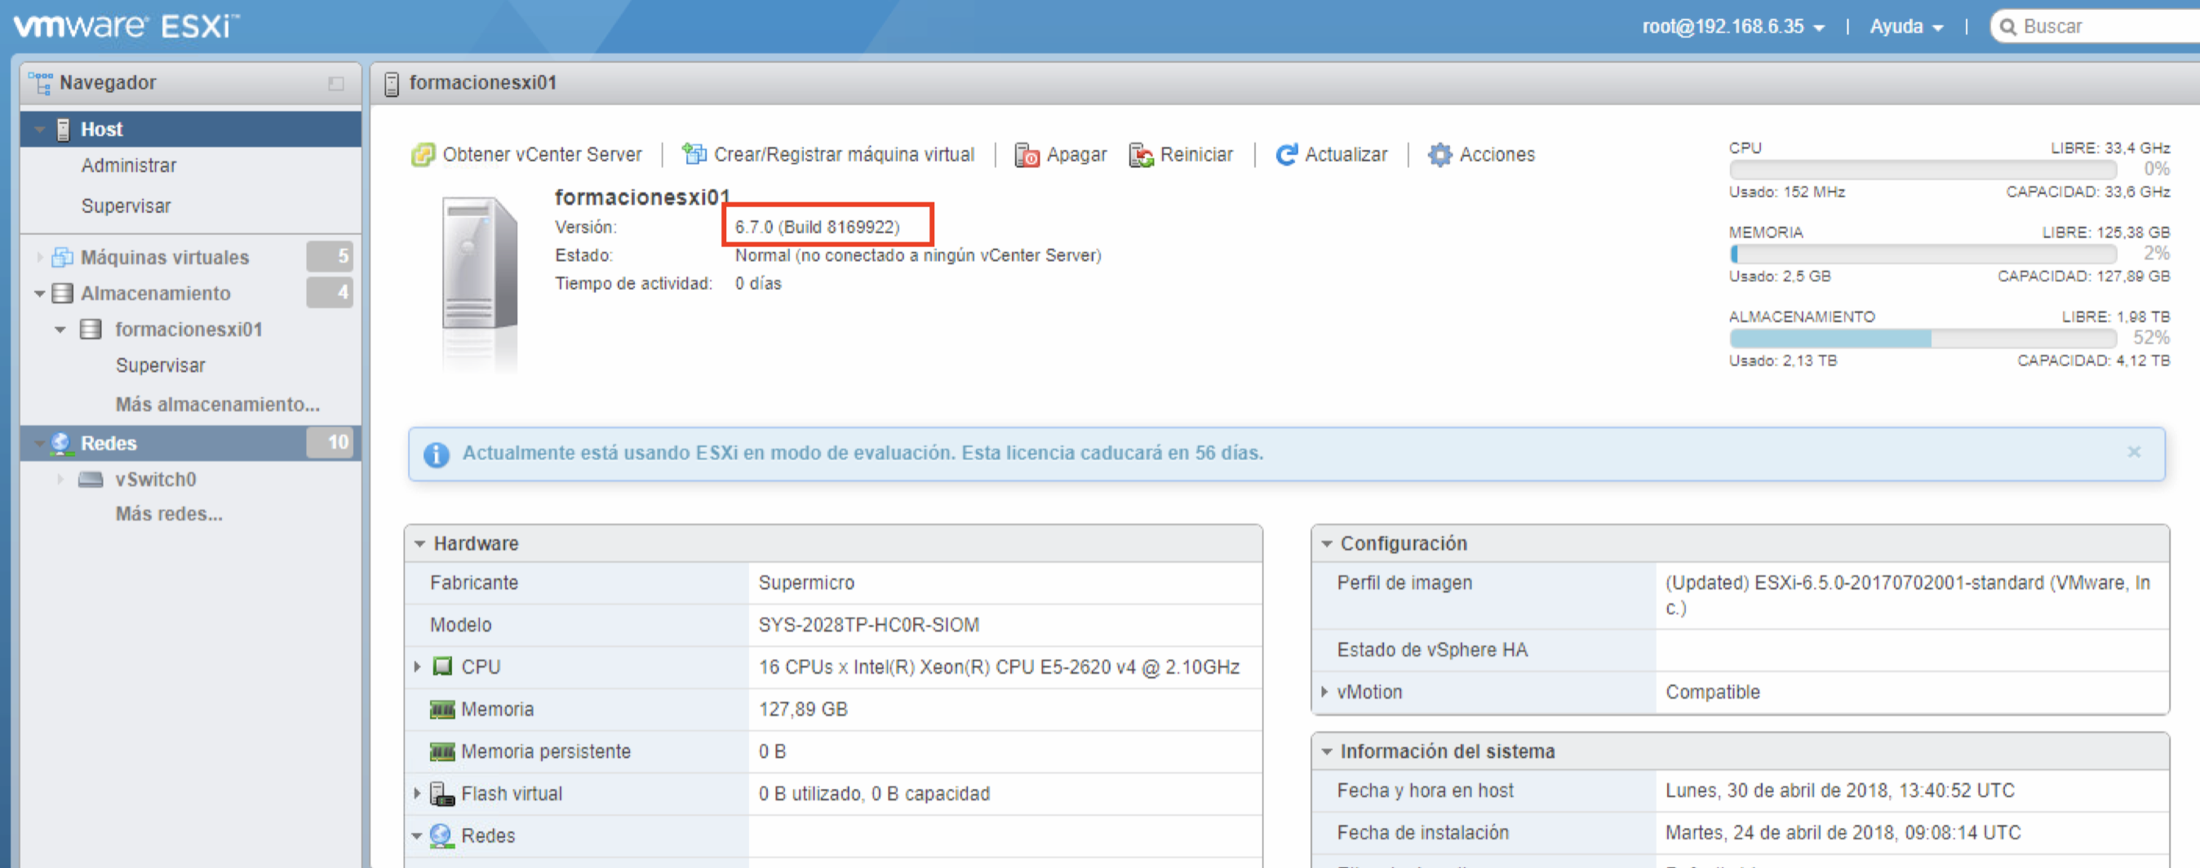This screenshot has height=868, width=2200.
Task: Click the Memoria persistente icon
Action: (442, 752)
